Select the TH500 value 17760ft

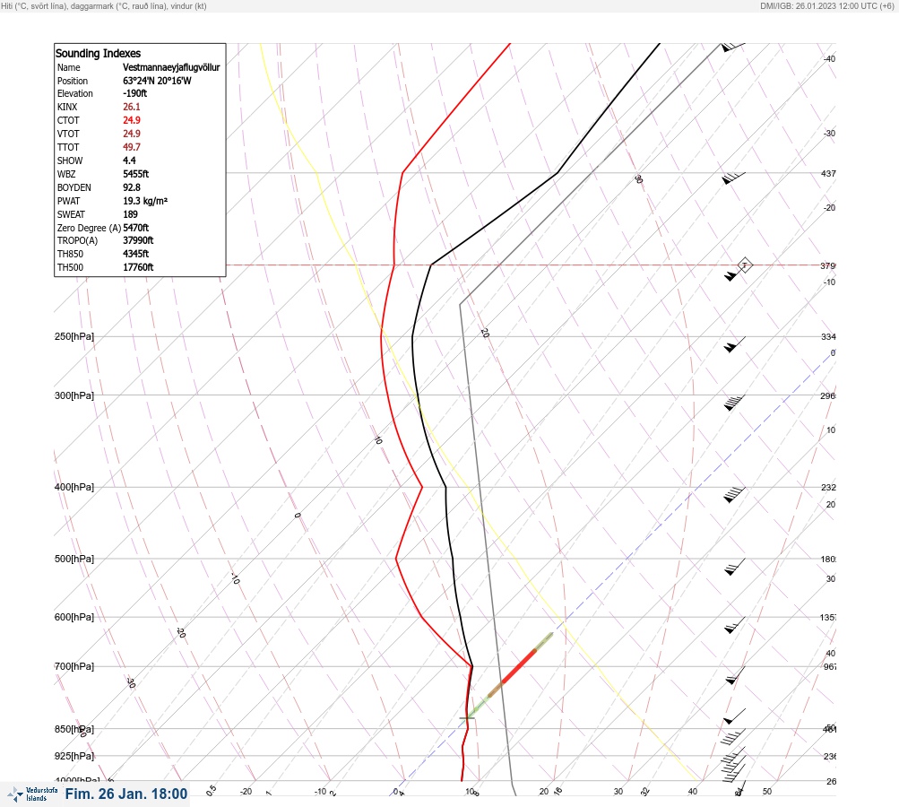pyautogui.click(x=138, y=267)
